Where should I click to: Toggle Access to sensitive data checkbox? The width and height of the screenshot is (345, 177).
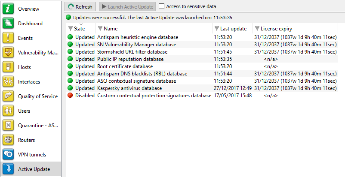161,6
